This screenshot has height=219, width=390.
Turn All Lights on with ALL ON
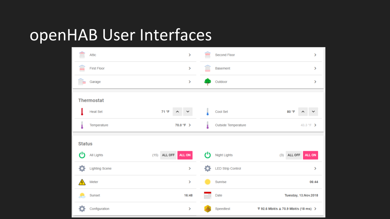(185, 155)
